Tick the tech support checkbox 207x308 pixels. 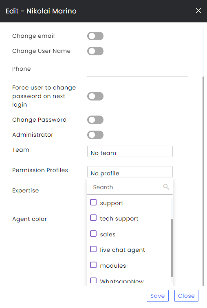[x=93, y=218]
